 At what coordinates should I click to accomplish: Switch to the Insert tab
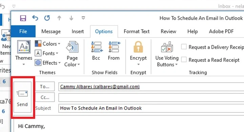point(78,31)
